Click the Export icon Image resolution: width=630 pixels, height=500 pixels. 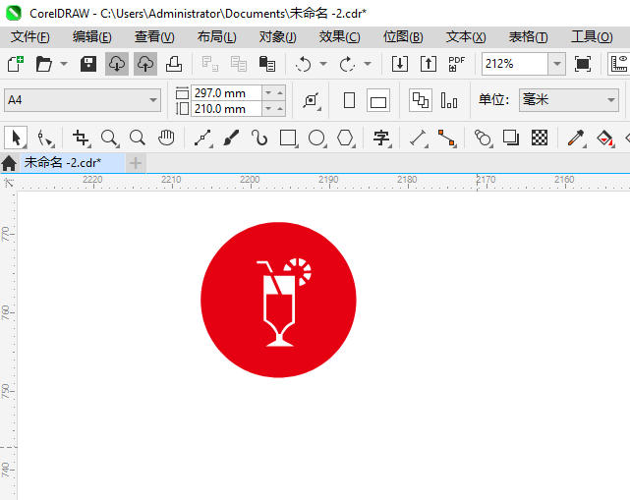(429, 64)
